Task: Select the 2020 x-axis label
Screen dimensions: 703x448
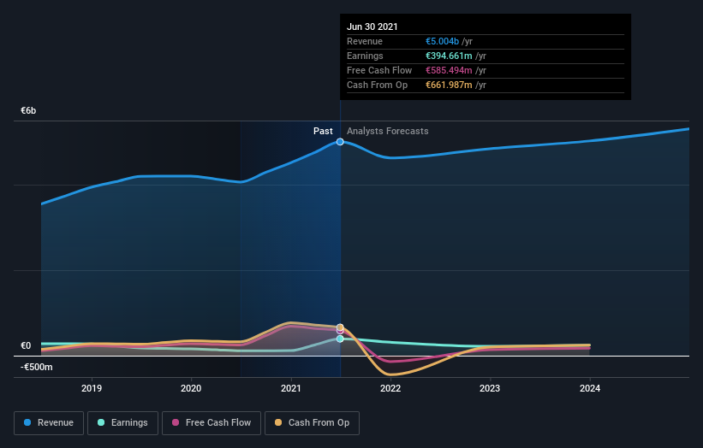Action: 191,388
